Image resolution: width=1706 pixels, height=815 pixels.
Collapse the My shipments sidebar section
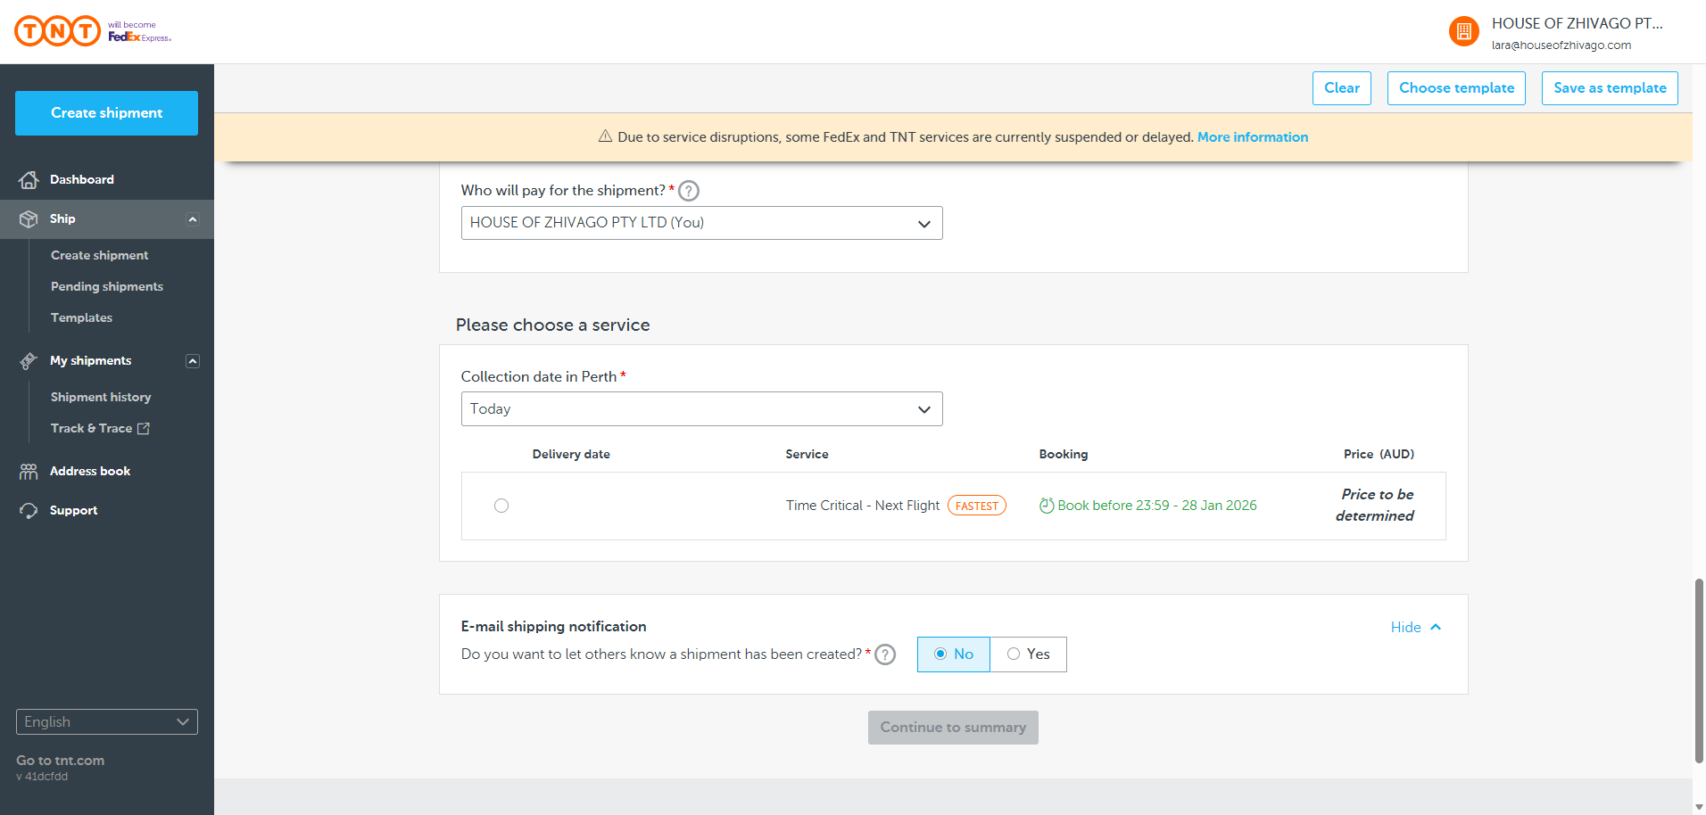click(x=193, y=361)
